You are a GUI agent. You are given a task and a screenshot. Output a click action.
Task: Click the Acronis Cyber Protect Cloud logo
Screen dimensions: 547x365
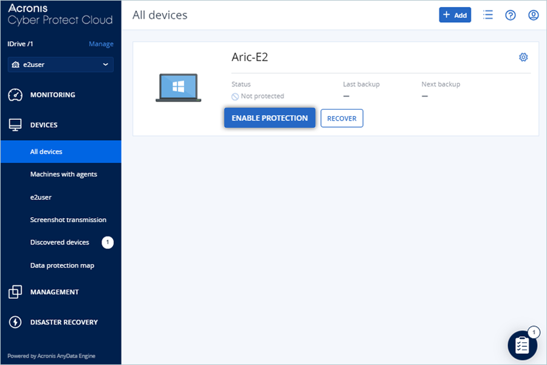pos(60,15)
